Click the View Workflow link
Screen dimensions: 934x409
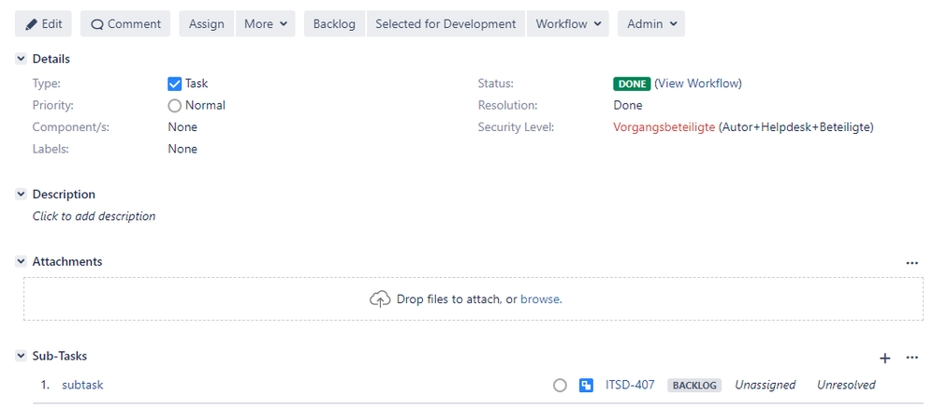coord(698,83)
